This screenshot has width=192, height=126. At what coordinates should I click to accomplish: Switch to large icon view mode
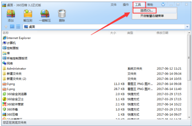click(x=12, y=27)
